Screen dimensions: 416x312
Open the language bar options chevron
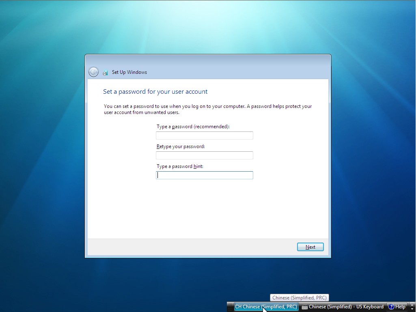tap(412, 309)
